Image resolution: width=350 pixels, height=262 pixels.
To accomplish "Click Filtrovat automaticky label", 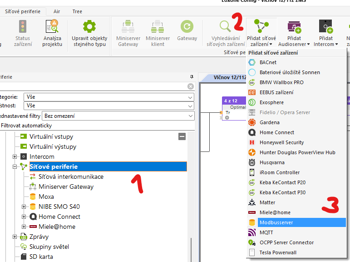I will (26, 126).
